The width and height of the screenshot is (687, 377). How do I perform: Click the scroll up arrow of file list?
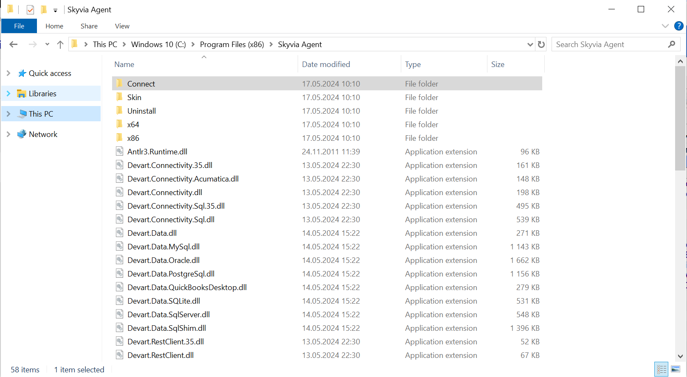tap(680, 61)
